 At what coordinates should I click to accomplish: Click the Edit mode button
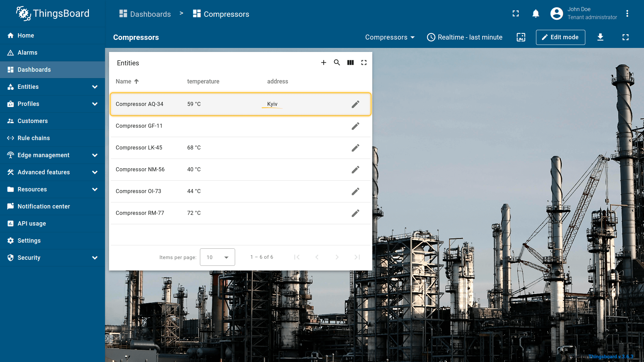click(560, 37)
